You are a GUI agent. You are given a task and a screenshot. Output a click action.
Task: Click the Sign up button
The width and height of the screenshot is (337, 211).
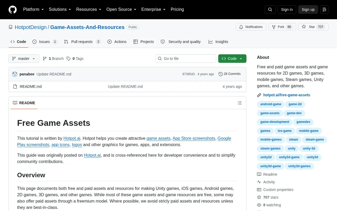tap(308, 9)
